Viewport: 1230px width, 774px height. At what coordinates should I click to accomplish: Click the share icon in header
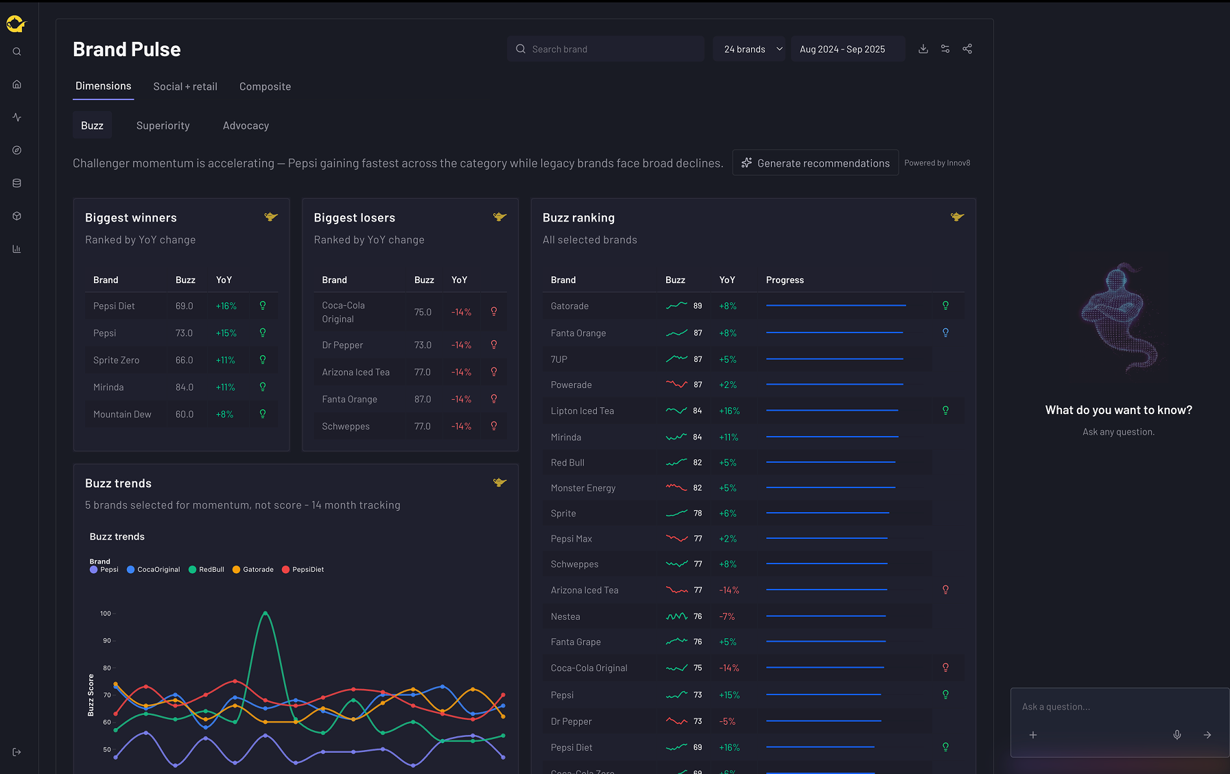(x=967, y=49)
